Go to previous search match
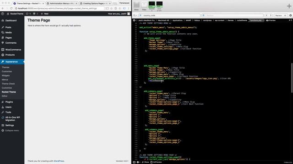The height and width of the screenshot is (164, 293). 266,15
